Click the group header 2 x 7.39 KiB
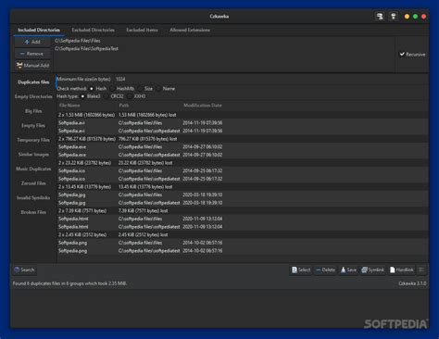The width and height of the screenshot is (439, 339). pos(243,211)
